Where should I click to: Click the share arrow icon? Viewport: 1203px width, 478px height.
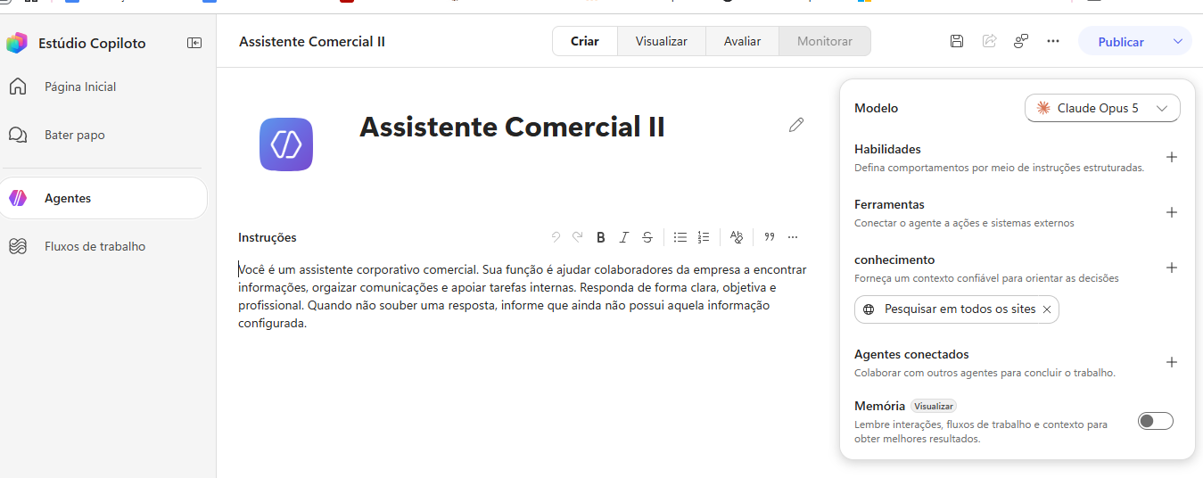[989, 41]
